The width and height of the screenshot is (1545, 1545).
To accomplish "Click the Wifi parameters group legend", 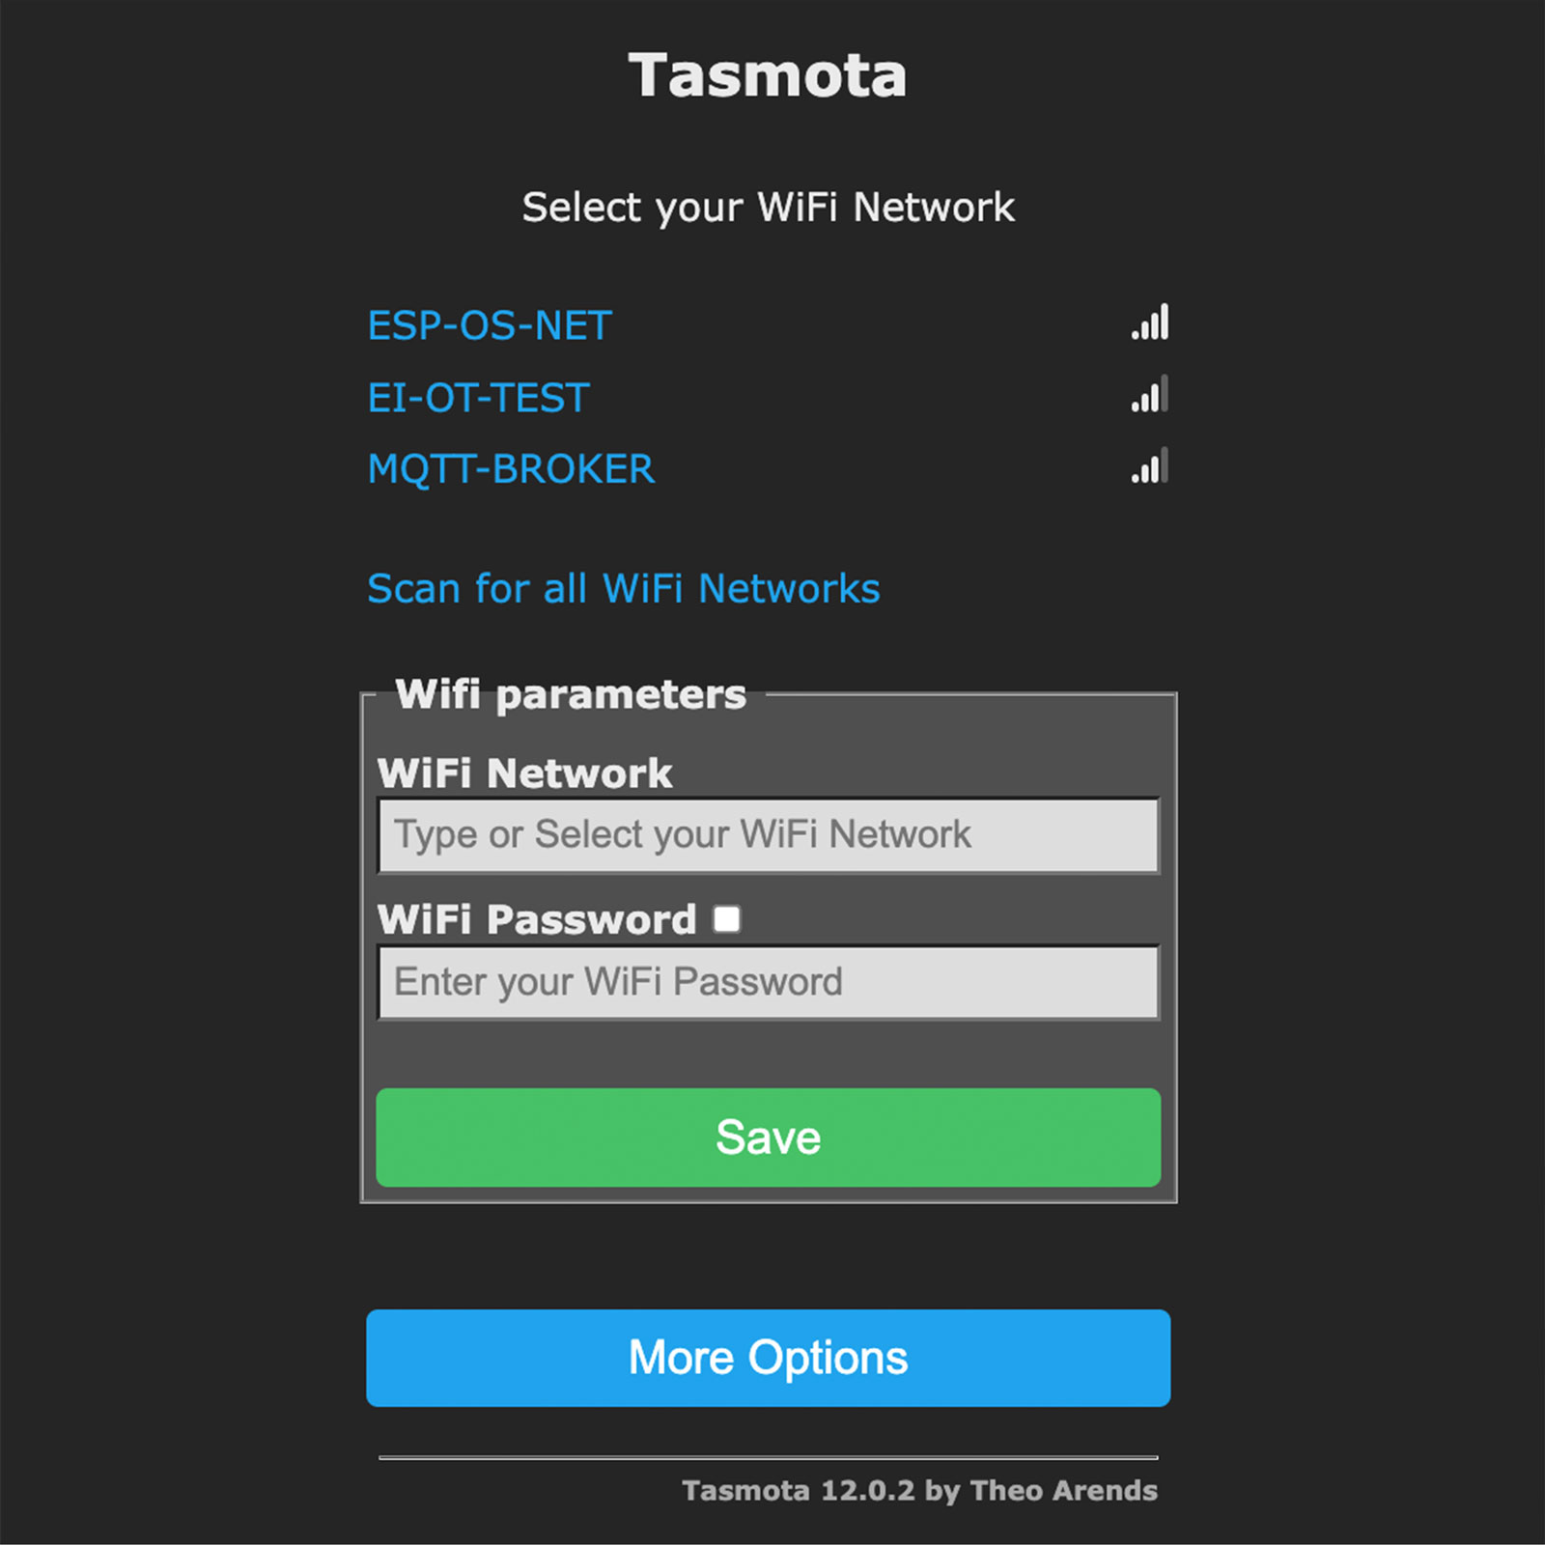I will [571, 694].
